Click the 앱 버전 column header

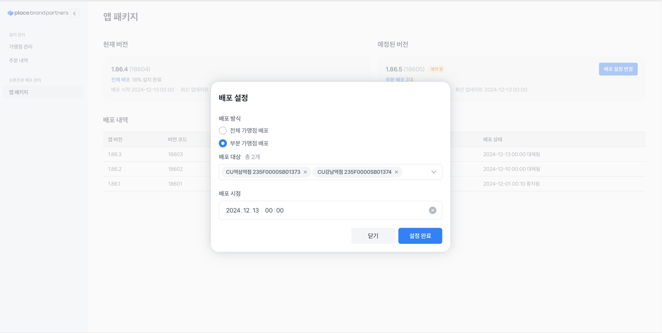(115, 139)
